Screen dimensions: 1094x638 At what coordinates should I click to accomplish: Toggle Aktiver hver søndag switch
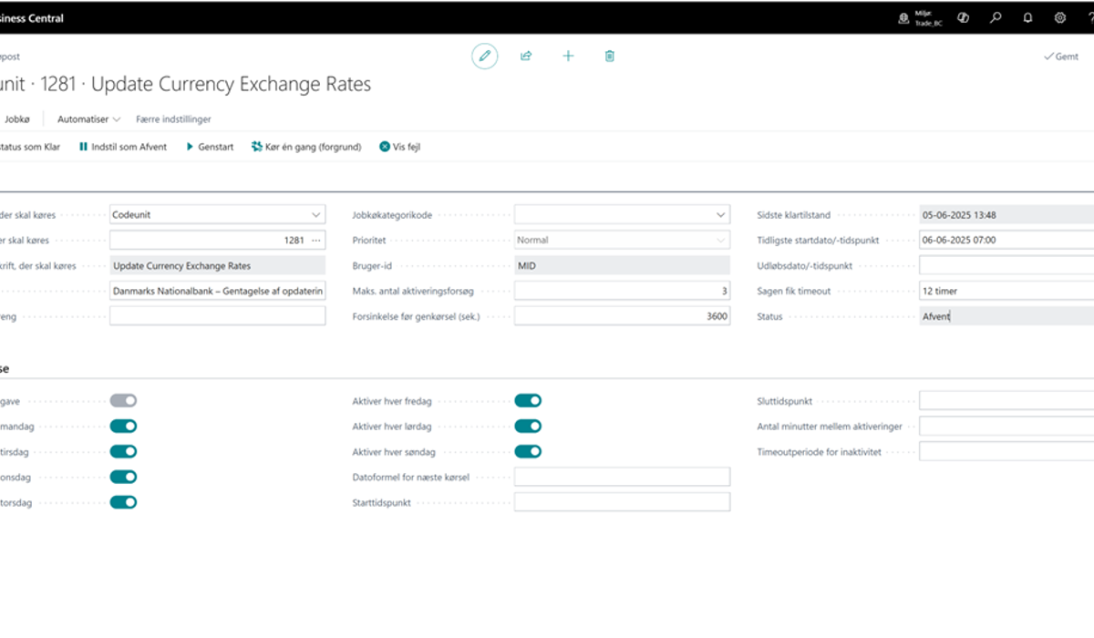(528, 451)
